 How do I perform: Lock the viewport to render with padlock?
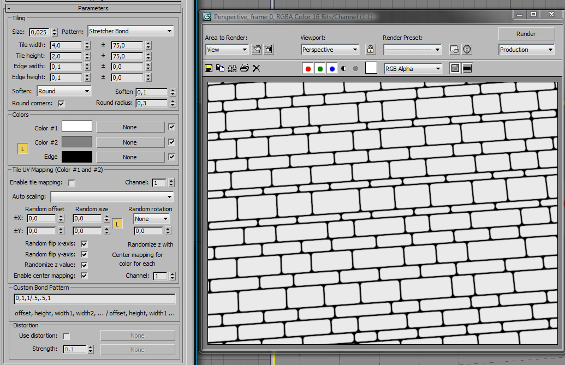point(371,49)
